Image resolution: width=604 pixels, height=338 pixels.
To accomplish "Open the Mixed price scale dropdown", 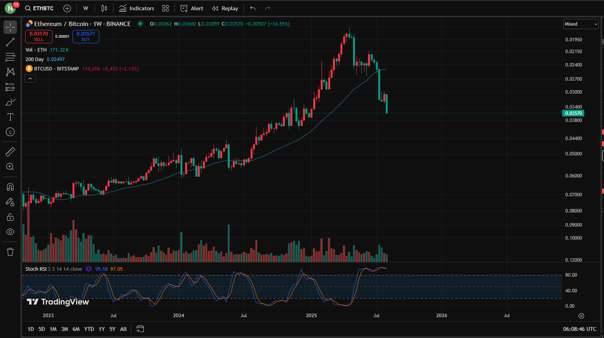I will (581, 24).
